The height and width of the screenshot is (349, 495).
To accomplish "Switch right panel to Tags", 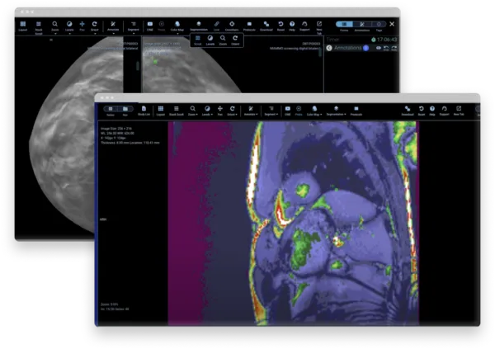I will [x=379, y=24].
